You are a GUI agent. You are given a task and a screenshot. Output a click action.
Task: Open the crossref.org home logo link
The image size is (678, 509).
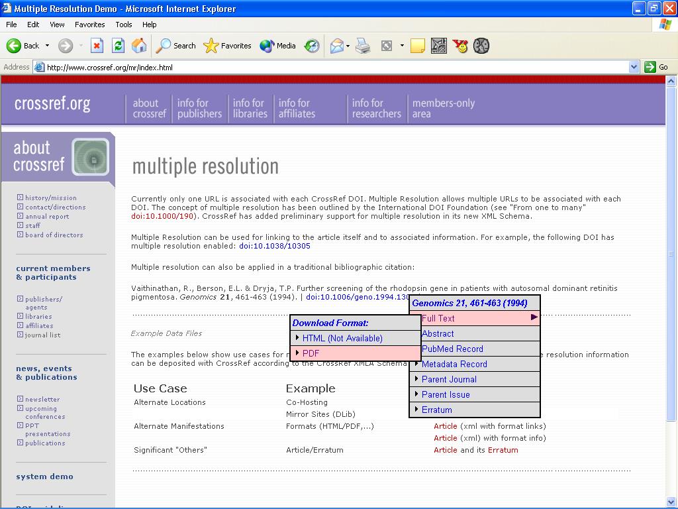point(52,104)
